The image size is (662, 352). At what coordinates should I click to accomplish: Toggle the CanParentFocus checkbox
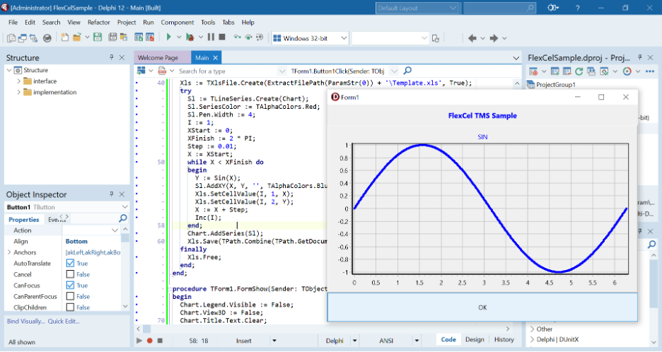click(70, 296)
